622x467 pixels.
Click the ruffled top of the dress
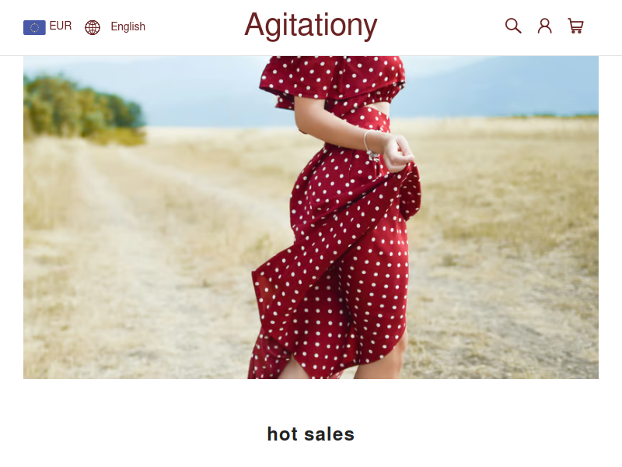(334, 79)
